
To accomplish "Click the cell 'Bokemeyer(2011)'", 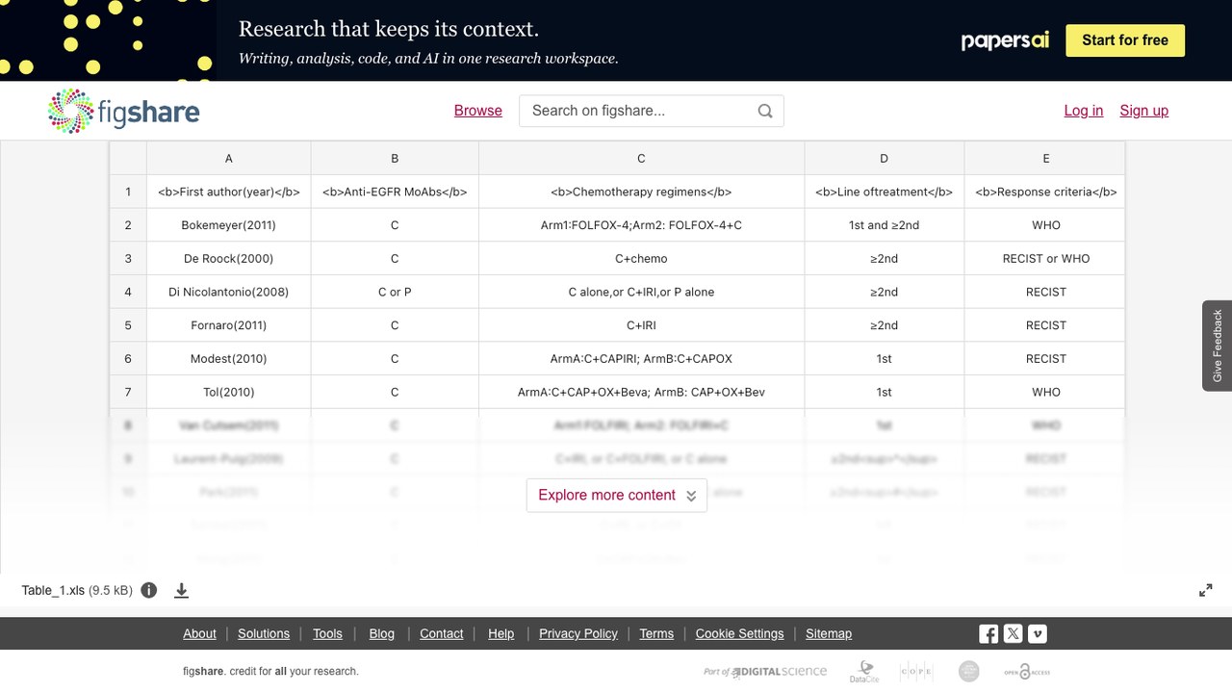I will [x=229, y=225].
